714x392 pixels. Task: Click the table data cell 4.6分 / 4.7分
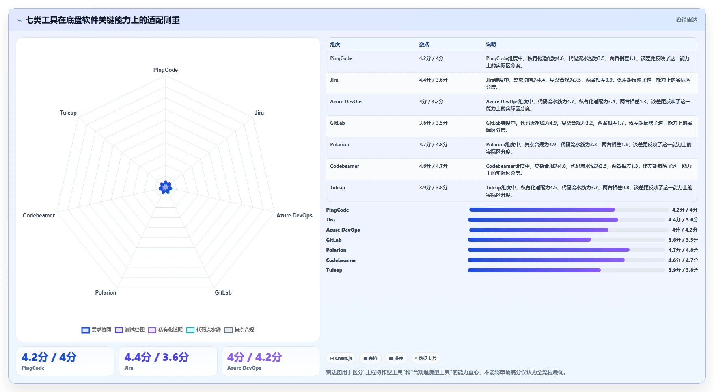pos(433,166)
